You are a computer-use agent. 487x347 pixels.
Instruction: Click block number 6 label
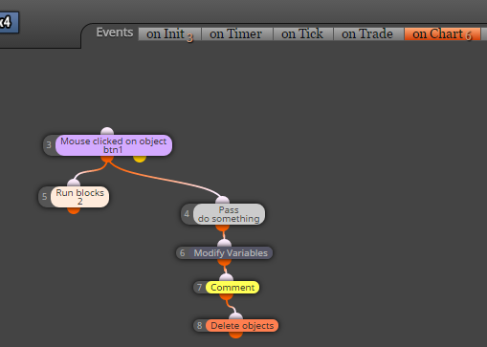point(183,253)
